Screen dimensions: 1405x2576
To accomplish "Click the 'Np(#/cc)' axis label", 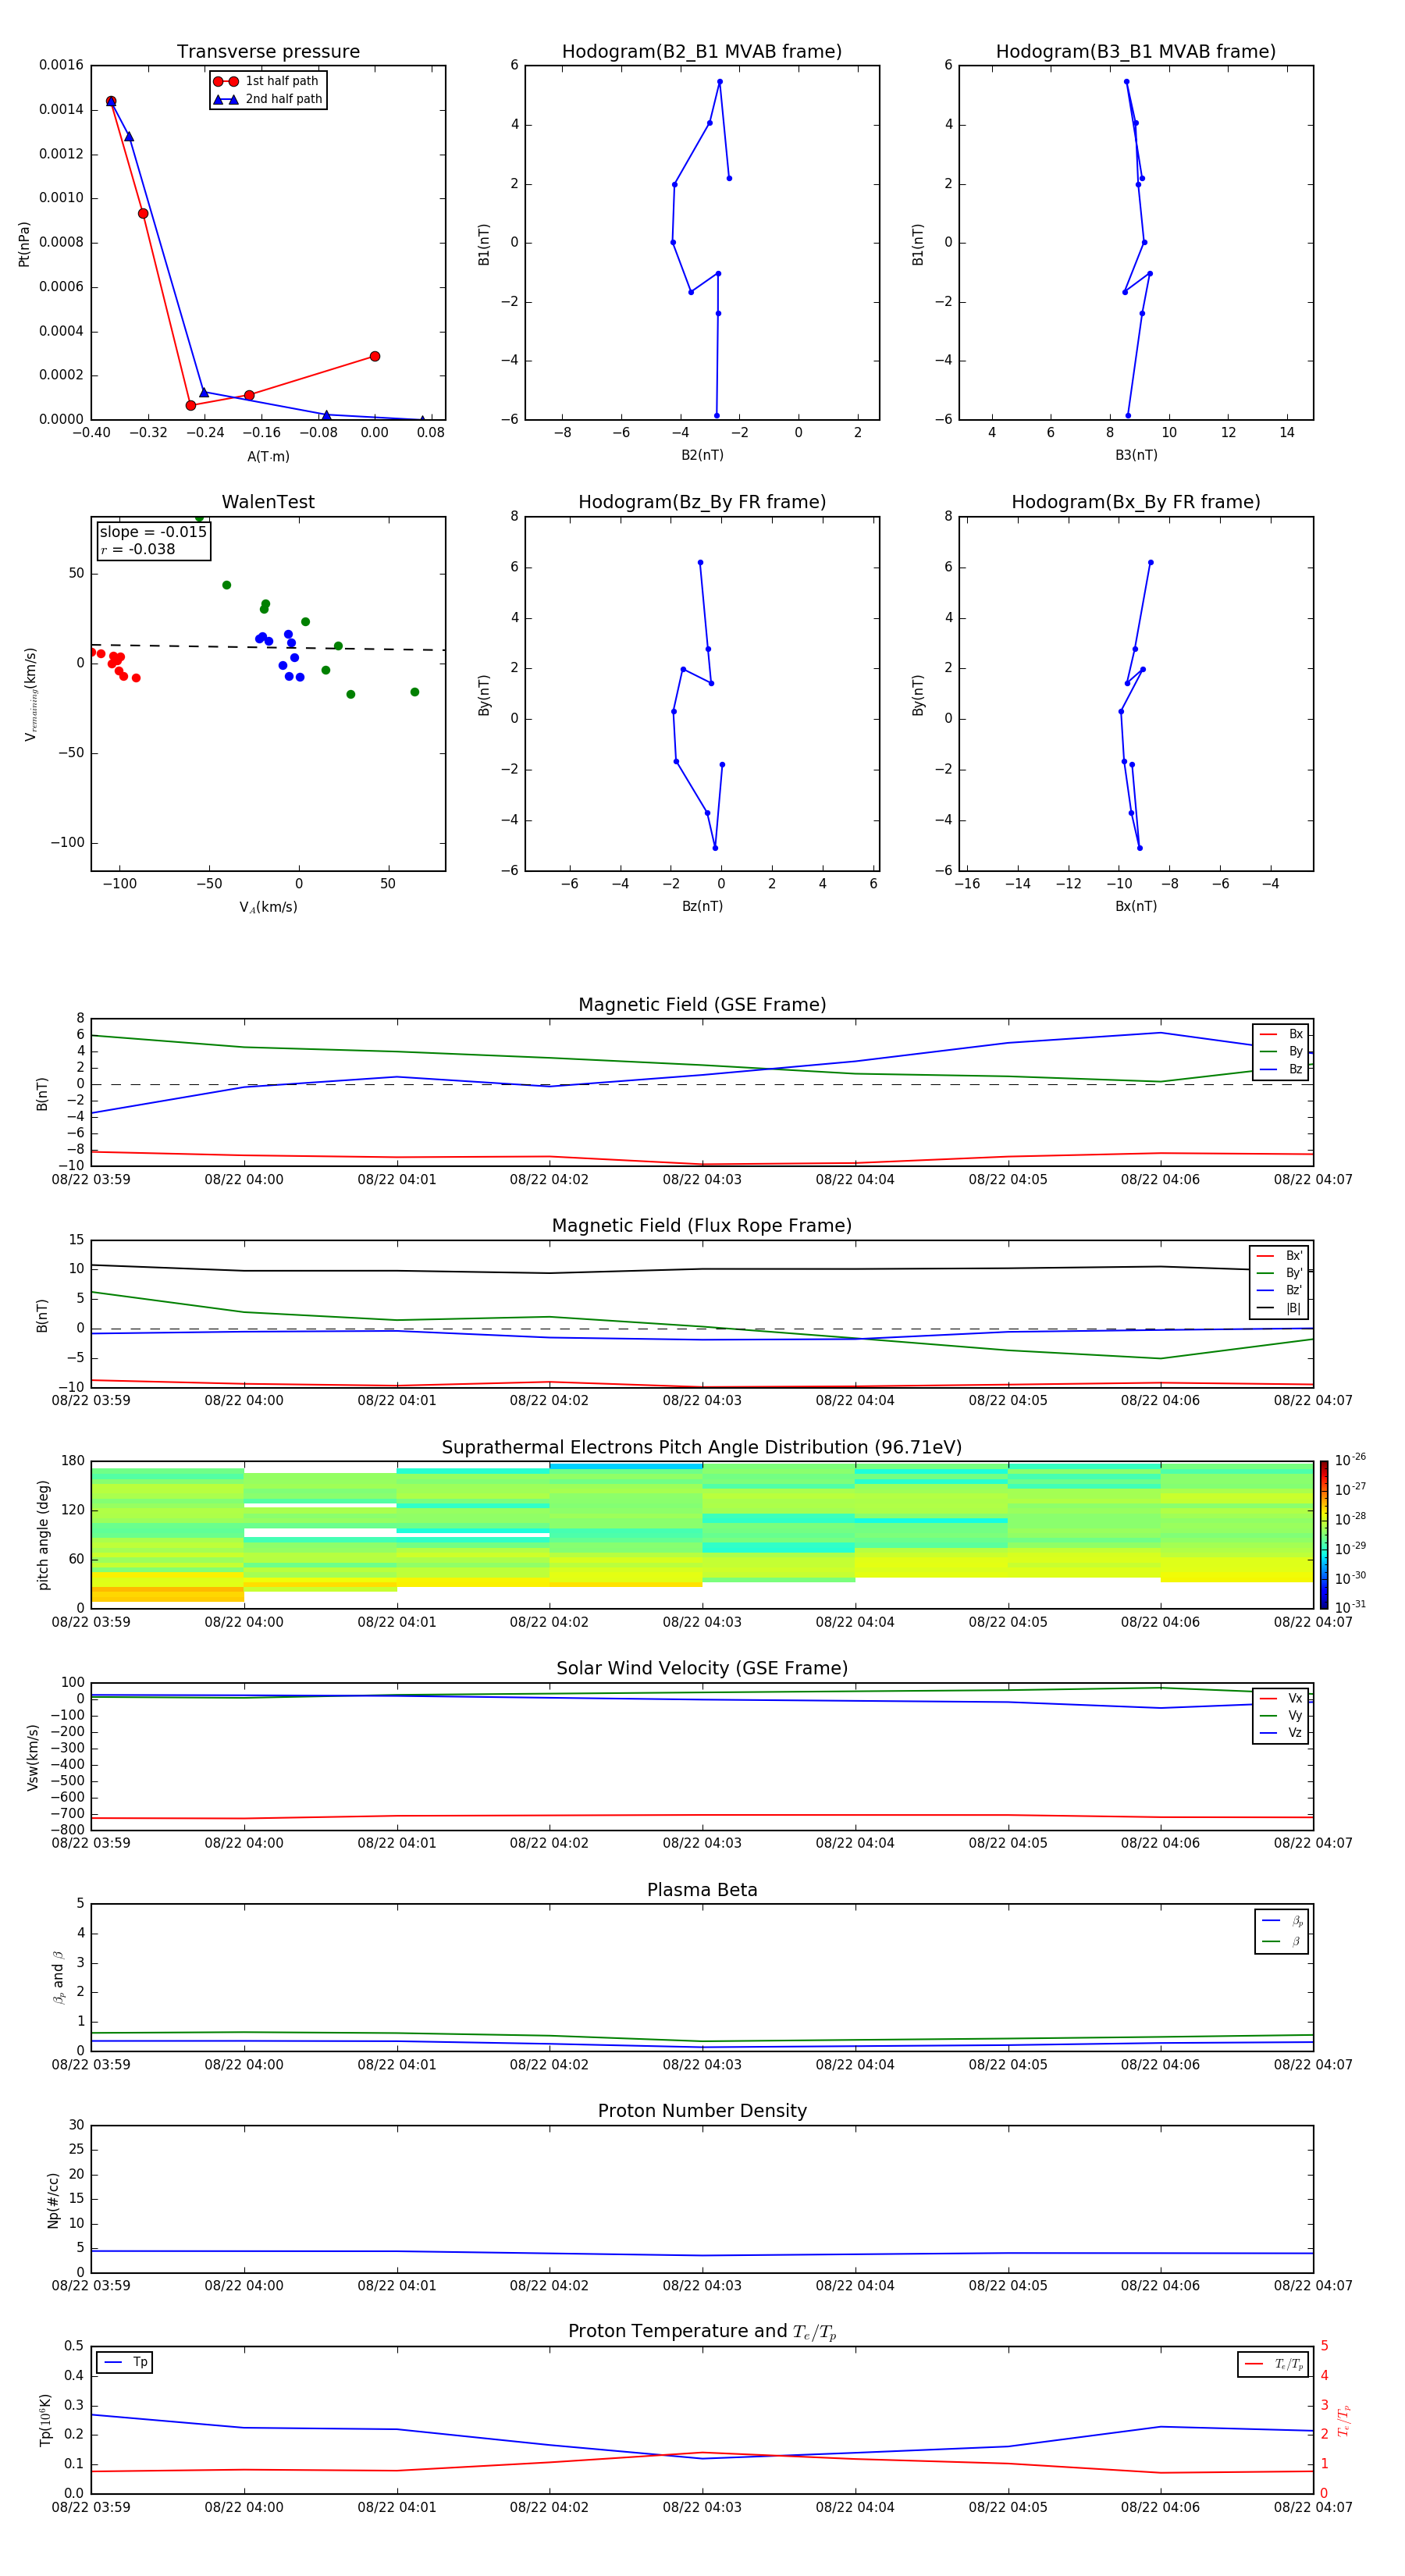I will (53, 2199).
